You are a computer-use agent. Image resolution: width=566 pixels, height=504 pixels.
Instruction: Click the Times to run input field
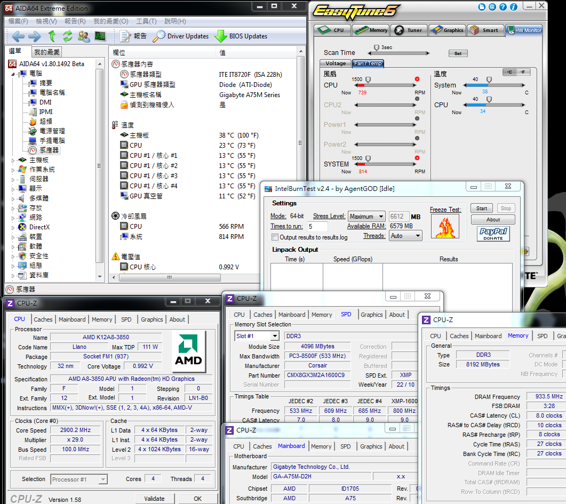[317, 226]
